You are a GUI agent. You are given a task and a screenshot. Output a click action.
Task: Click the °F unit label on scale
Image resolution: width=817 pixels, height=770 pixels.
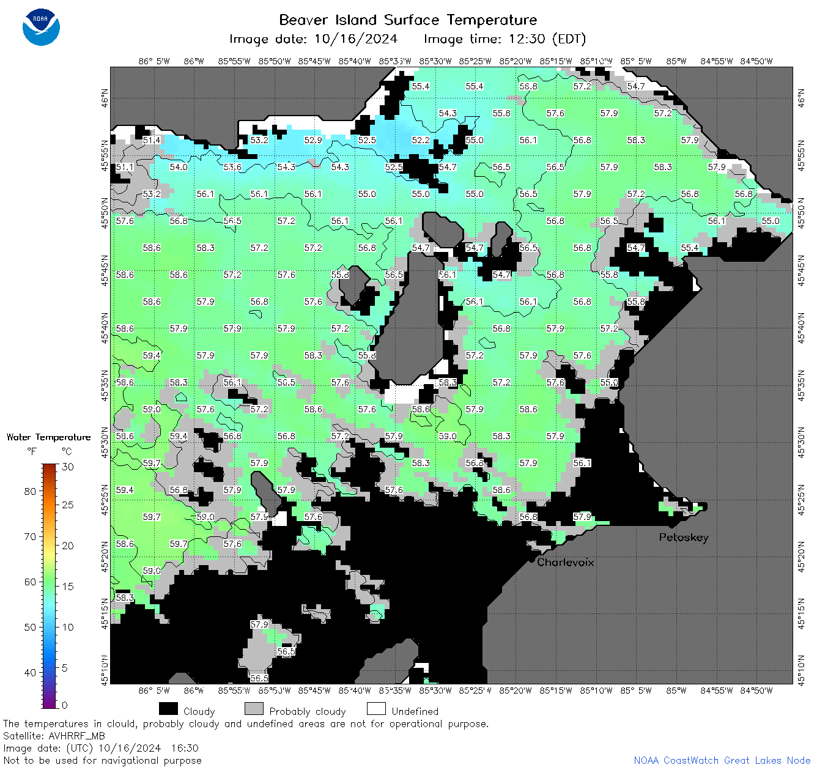(32, 451)
